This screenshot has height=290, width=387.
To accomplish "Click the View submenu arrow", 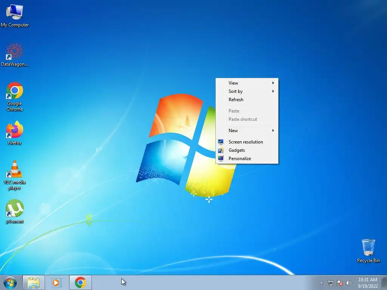I will (273, 83).
